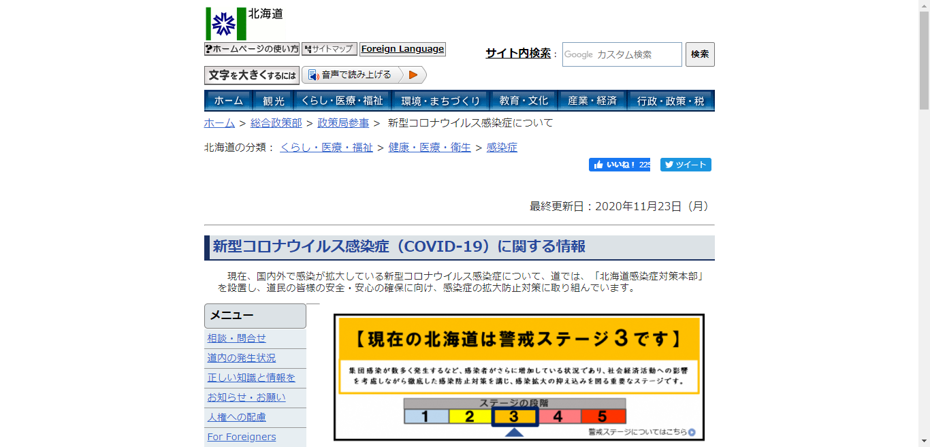Screen dimensions: 930x447
Task: Click the 新型コロナウイルス感染症（COVID-19）に関する情報 heading
Action: 399,246
